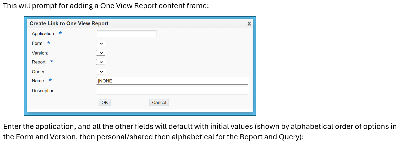The image size is (403, 143).
Task: Click the required asterisk next to Form
Action: click(x=49, y=43)
